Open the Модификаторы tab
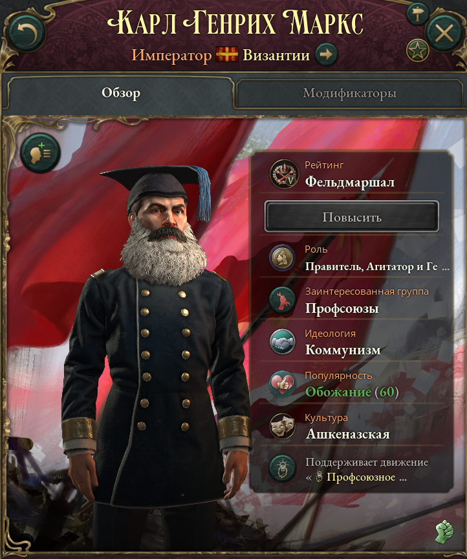Image resolution: width=467 pixels, height=559 pixels. click(x=349, y=93)
